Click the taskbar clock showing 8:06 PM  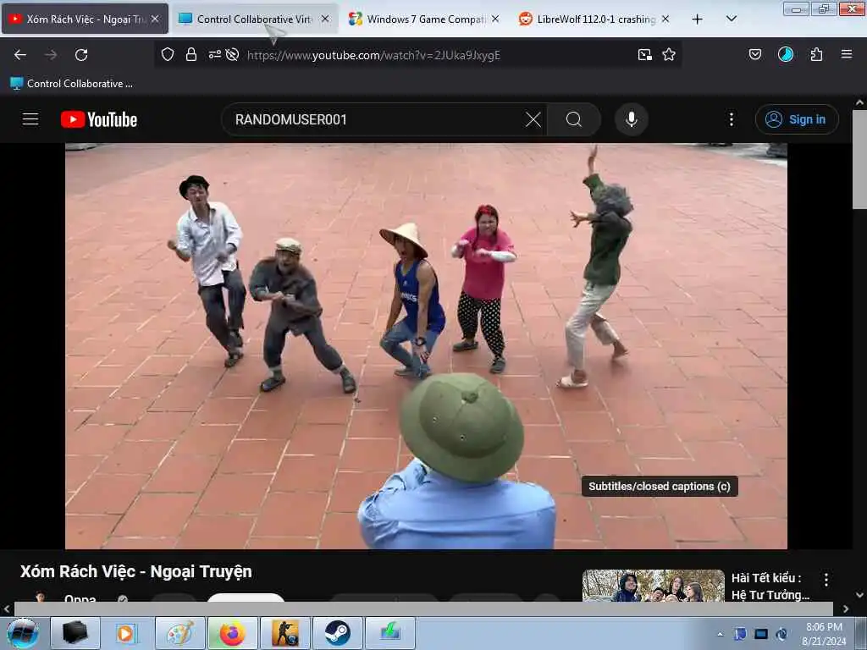(824, 634)
